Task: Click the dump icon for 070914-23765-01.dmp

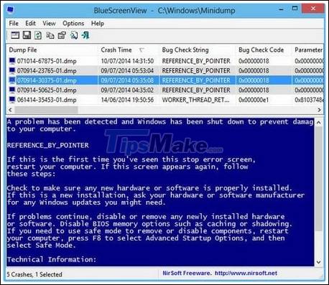Action: click(x=12, y=70)
